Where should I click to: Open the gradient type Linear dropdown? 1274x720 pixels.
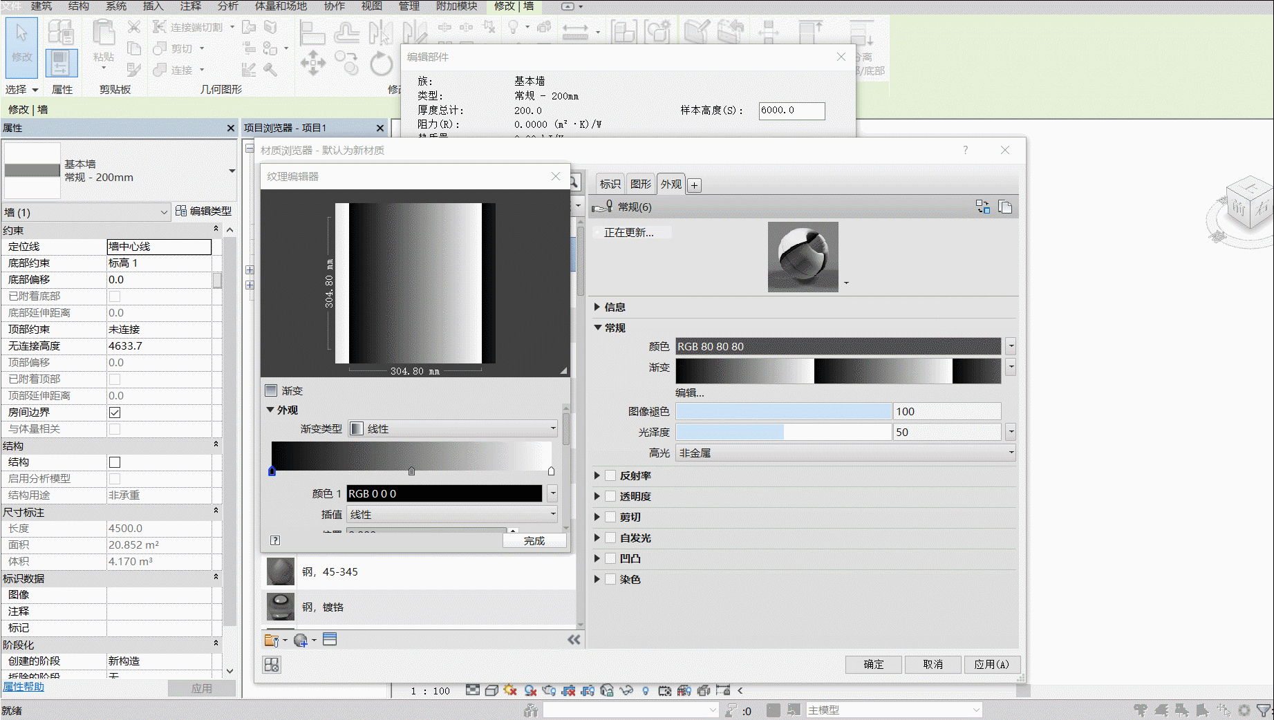[x=453, y=428]
